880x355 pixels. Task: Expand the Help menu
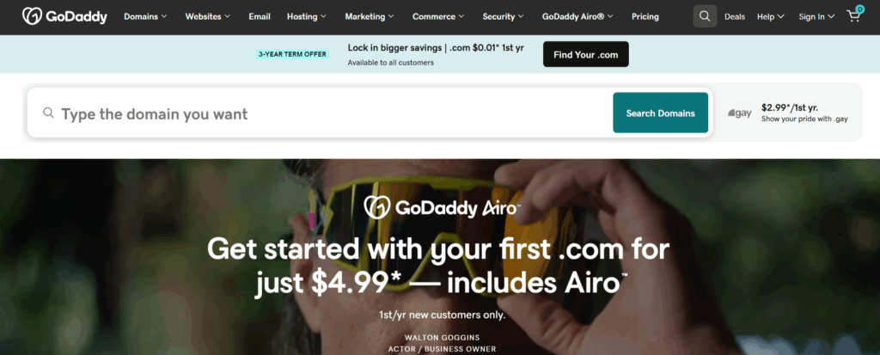[x=771, y=16]
